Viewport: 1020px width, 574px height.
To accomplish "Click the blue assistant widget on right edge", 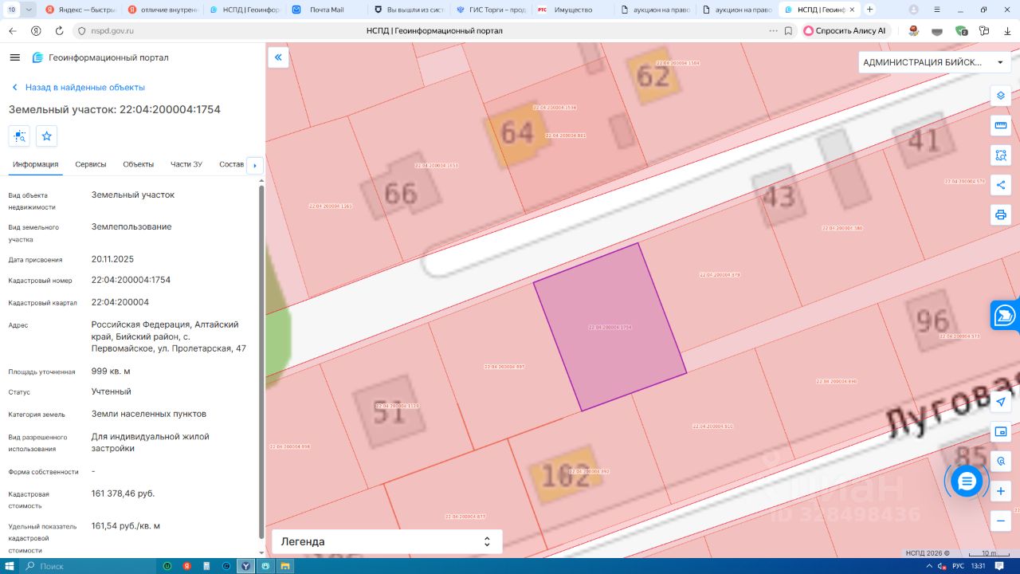I will click(x=1006, y=315).
